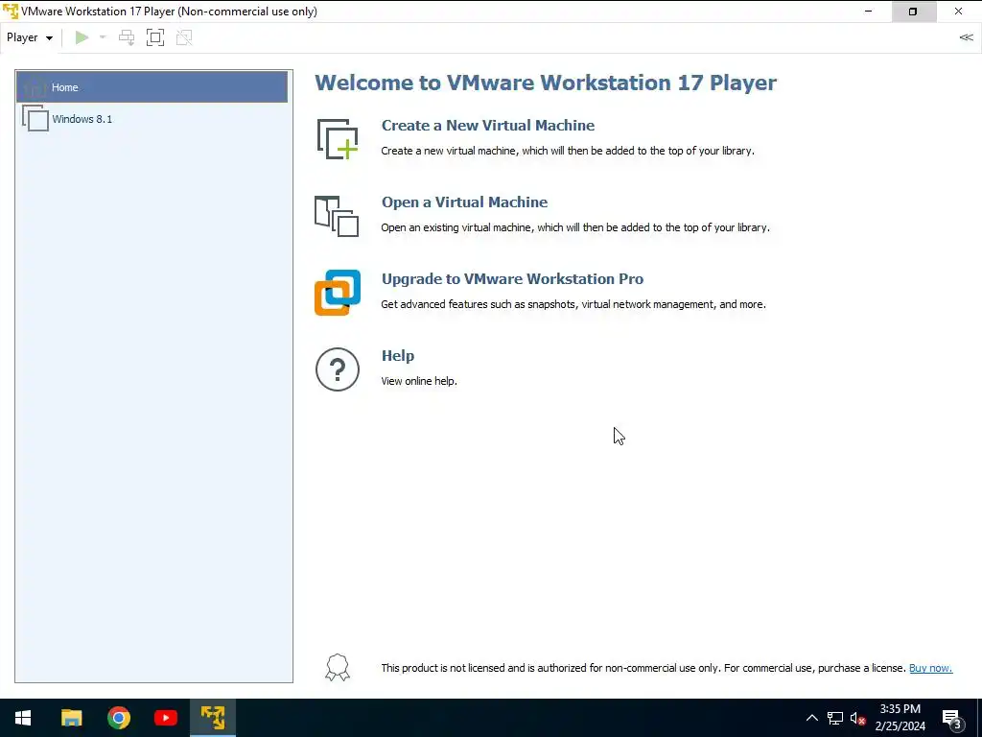The width and height of the screenshot is (982, 737).
Task: Click the license ribbon badge icon
Action: 338,668
